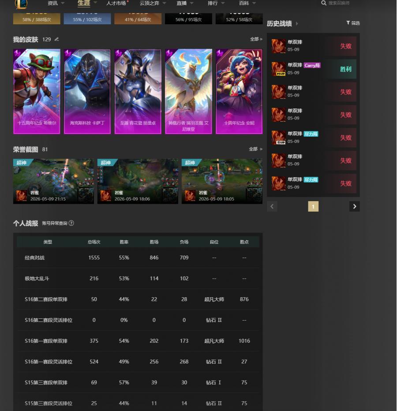Click screenshot count 81 next to 荣誉截图
Screen dimensions: 397x411
[x=45, y=149]
